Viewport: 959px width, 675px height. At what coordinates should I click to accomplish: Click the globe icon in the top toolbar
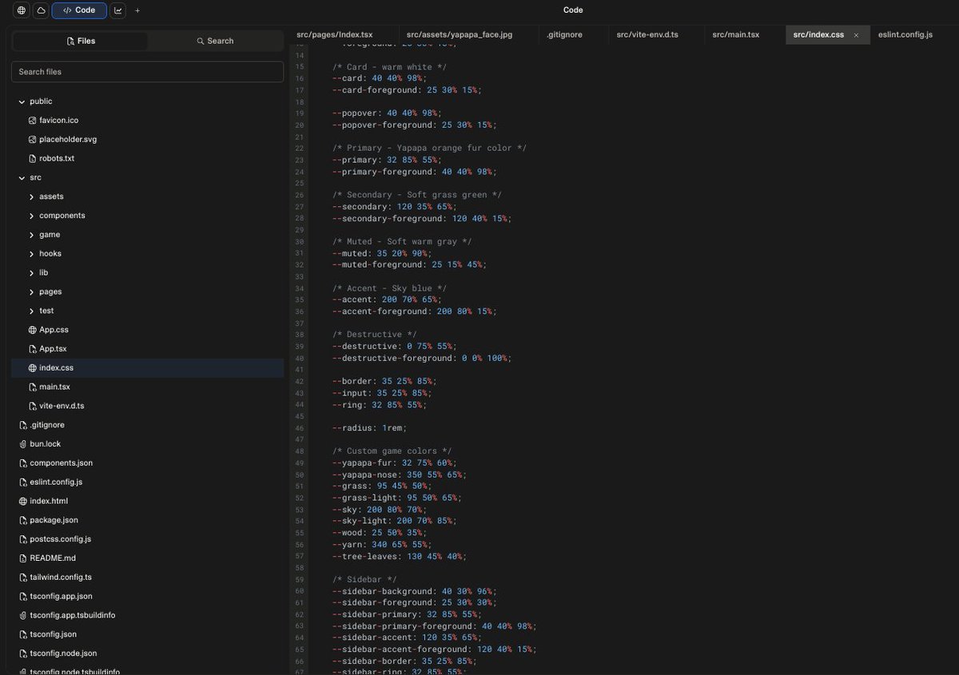[21, 10]
